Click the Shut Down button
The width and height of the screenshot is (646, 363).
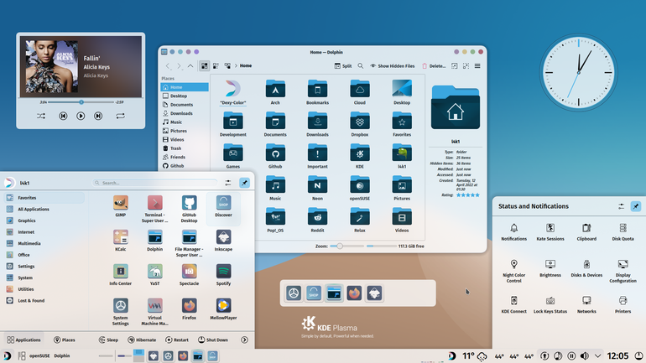coord(213,340)
